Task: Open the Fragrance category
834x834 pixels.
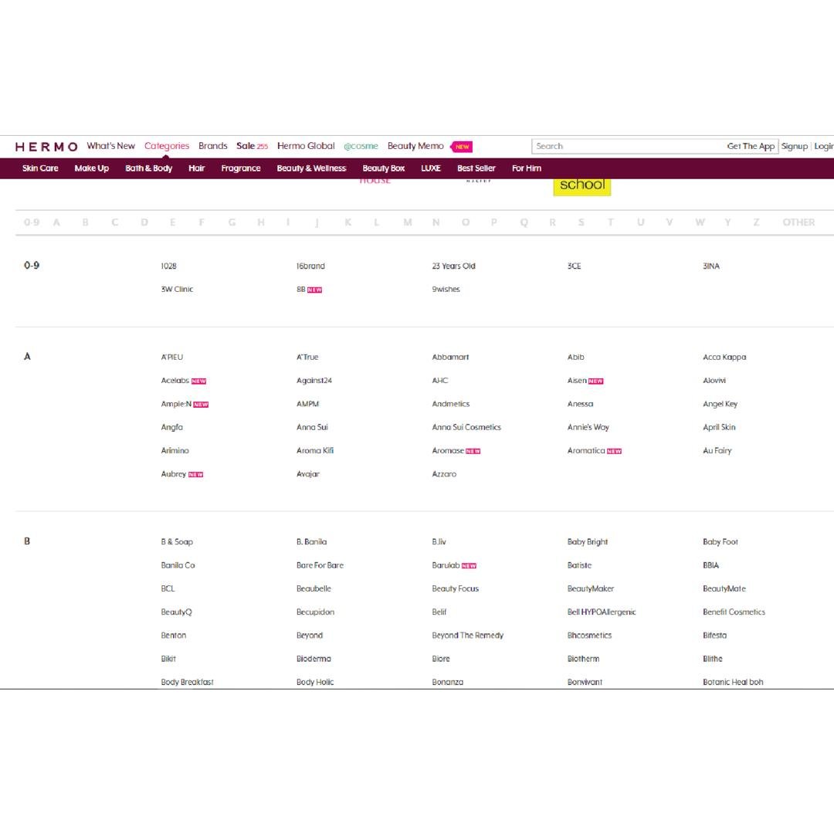Action: tap(241, 168)
